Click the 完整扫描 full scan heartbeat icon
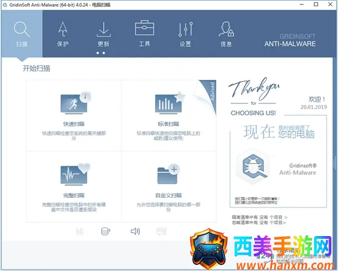This screenshot has height=271, width=338. pyautogui.click(x=74, y=177)
